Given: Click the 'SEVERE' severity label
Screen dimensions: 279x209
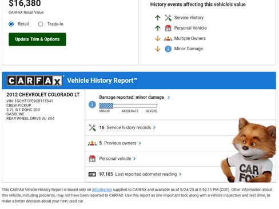Looking at the screenshot, I should click(x=152, y=111).
